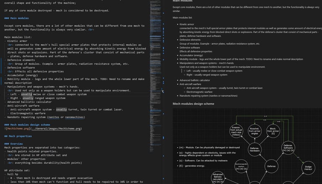Click 'HP attribute set:' line in editor
The image size is (322, 184).
(x=17, y=171)
